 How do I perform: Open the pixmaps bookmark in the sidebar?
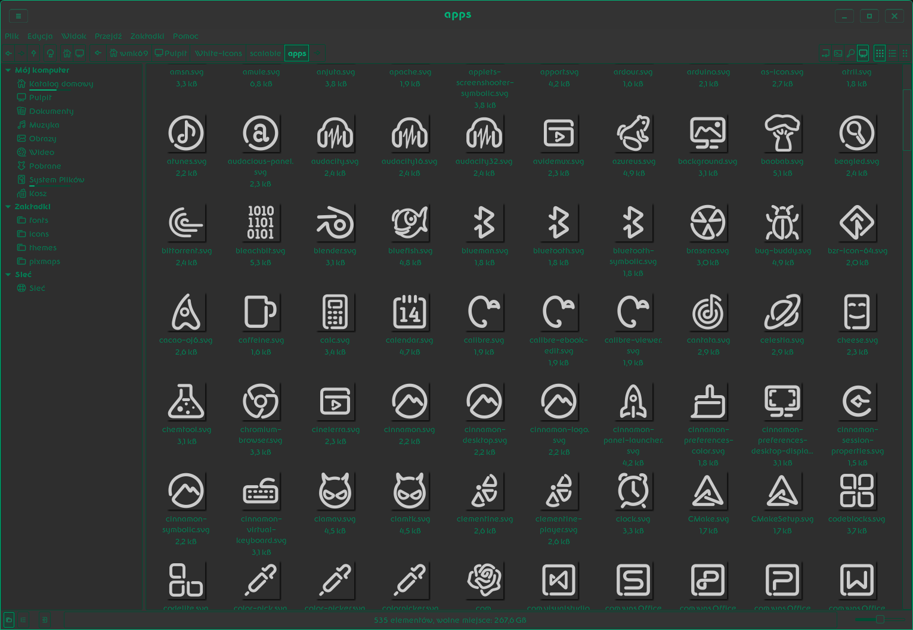(x=45, y=262)
